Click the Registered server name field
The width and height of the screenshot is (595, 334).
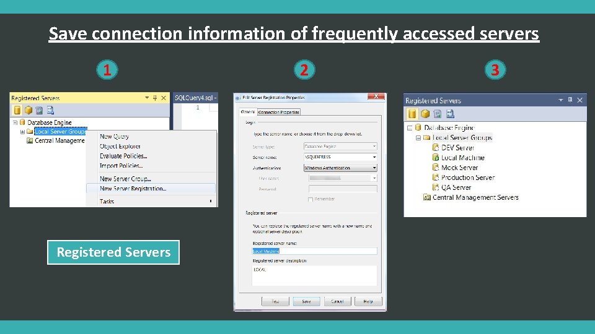[315, 251]
